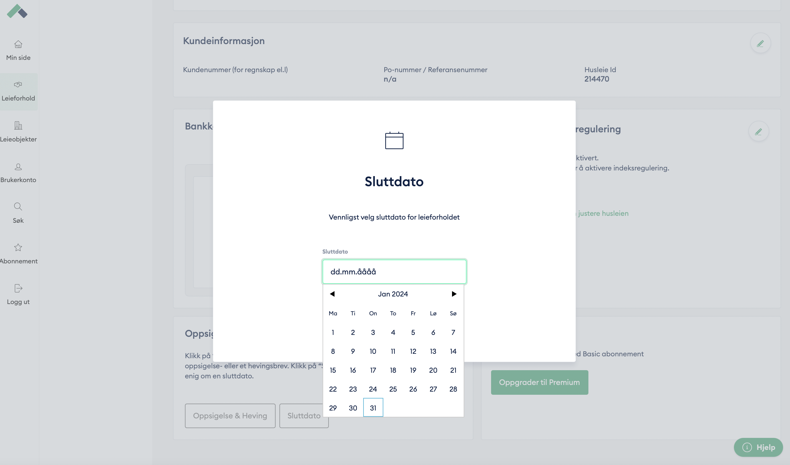The height and width of the screenshot is (465, 790).
Task: Go to Brukerkonto user icon
Action: tap(18, 167)
